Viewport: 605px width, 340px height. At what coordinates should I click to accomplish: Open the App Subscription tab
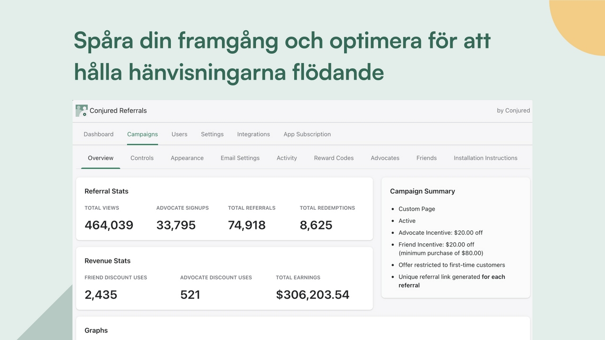[307, 134]
